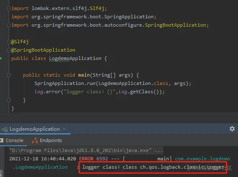
Task: Click the ch.qos.logback.classic logger output
Action: (x=153, y=167)
